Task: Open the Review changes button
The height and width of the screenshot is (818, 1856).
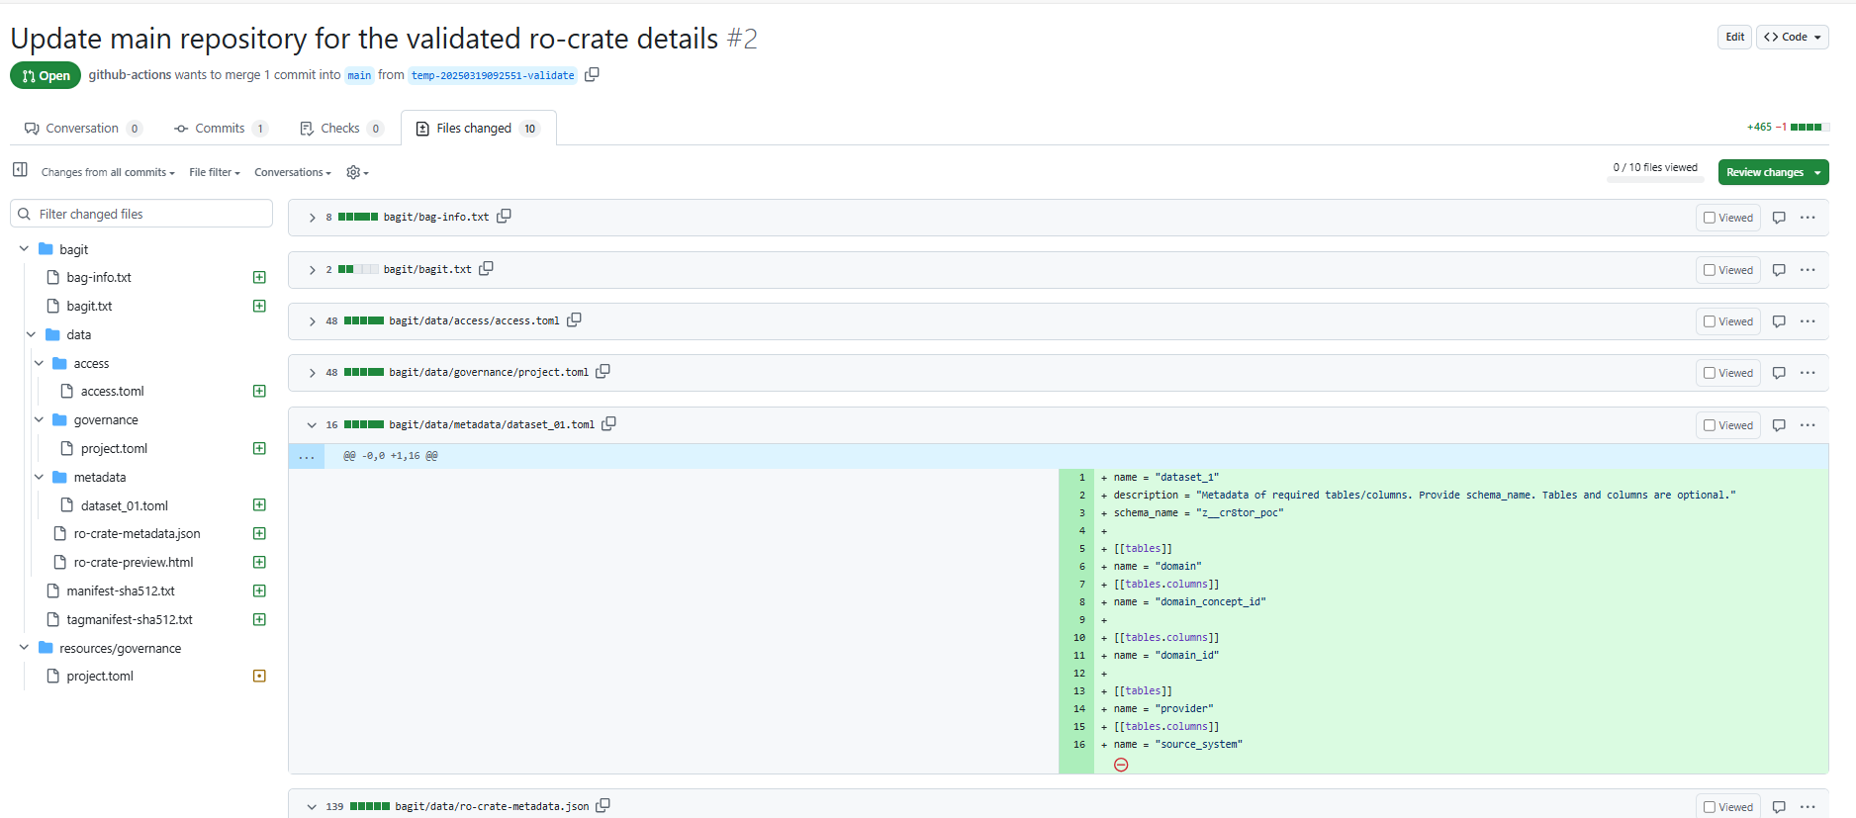Action: (x=1773, y=172)
